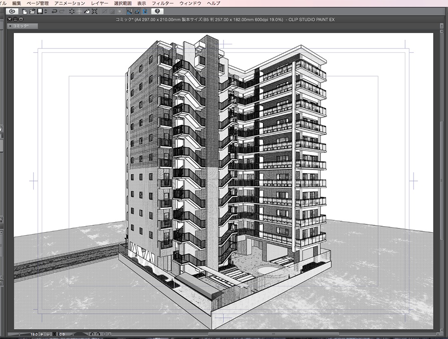
Task: Click the Open file toolbar icon
Action: (x=32, y=13)
